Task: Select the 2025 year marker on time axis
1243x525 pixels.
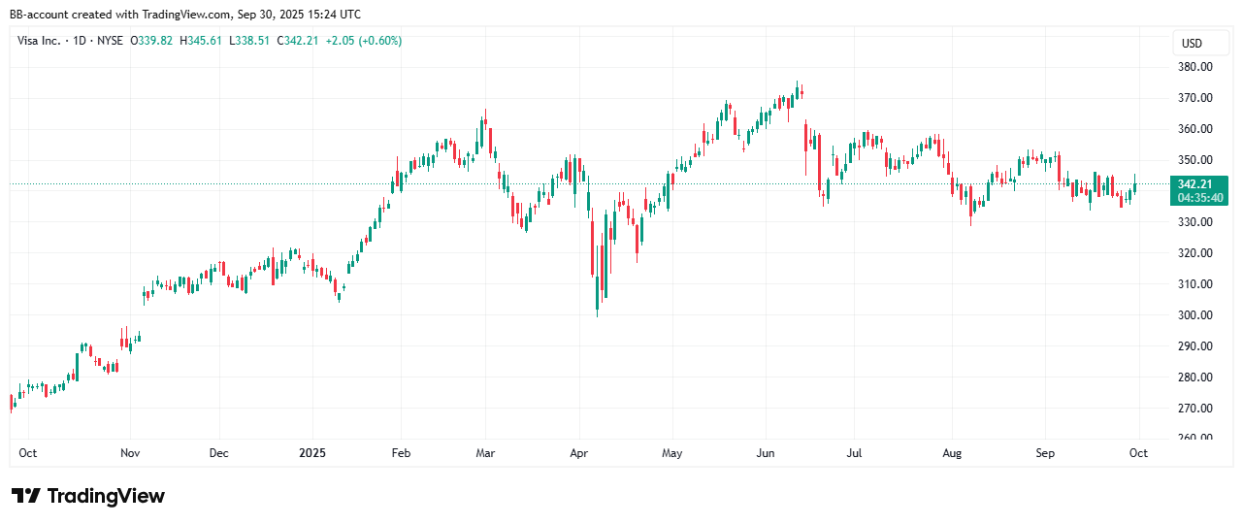Action: [312, 453]
